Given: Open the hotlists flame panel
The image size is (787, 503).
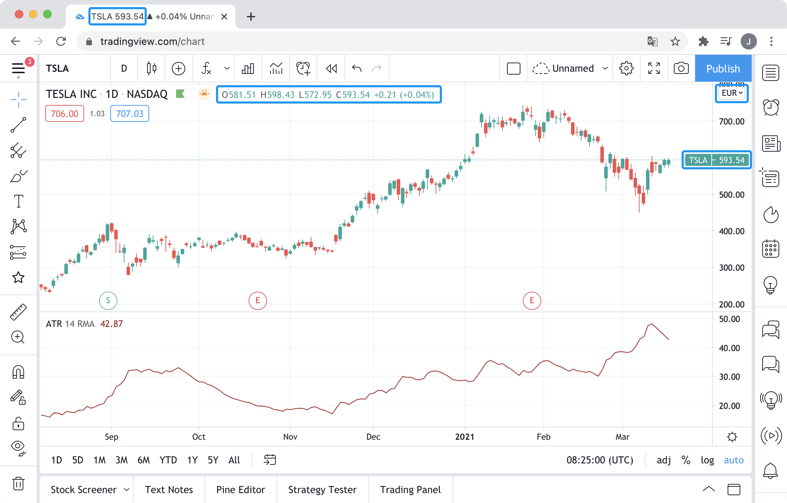Looking at the screenshot, I should point(771,214).
